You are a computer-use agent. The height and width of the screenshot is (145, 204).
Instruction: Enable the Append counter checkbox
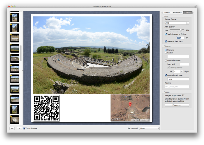coord(166,60)
